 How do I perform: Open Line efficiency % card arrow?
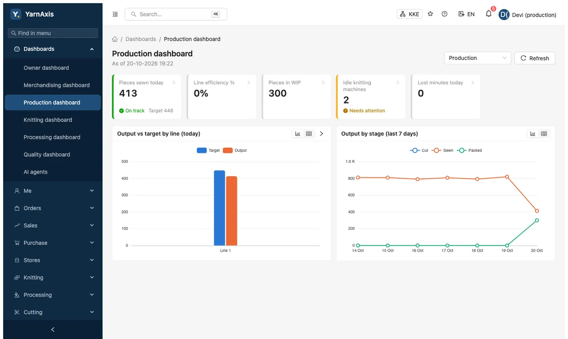[x=248, y=83]
